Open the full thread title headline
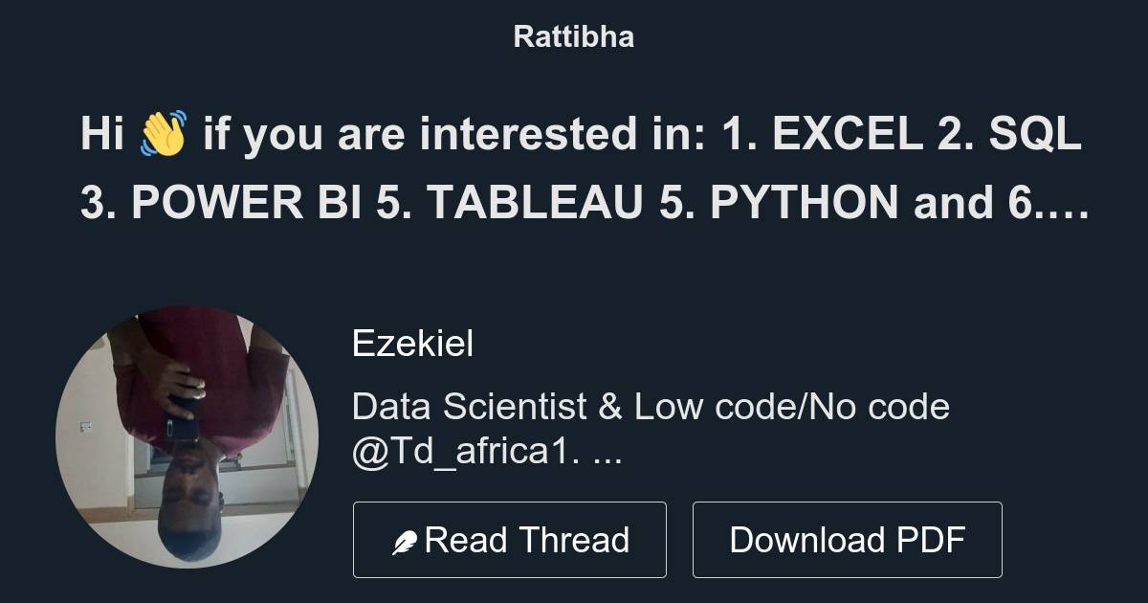Viewport: 1148px width, 603px height. [x=574, y=167]
